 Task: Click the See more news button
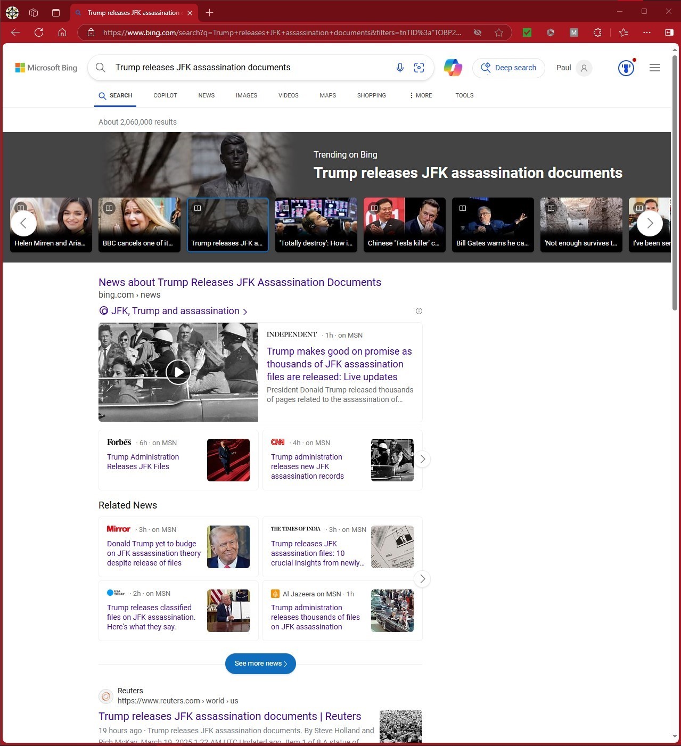(x=260, y=663)
